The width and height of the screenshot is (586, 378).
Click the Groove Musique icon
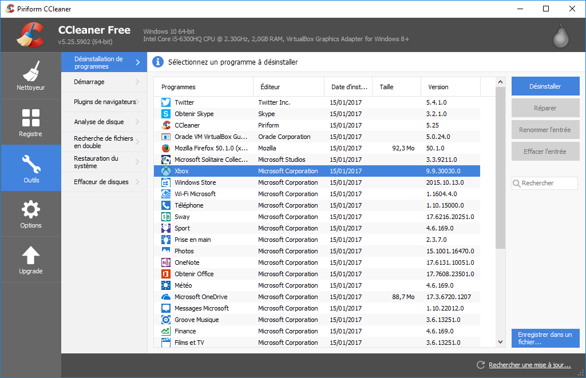click(166, 320)
